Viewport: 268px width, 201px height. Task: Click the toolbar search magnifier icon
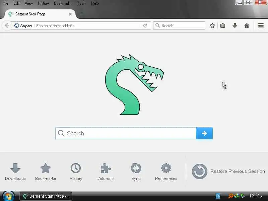pyautogui.click(x=157, y=26)
